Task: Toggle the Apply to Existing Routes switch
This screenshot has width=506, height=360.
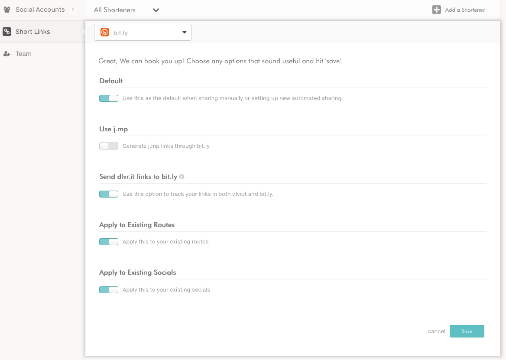Action: pos(109,242)
